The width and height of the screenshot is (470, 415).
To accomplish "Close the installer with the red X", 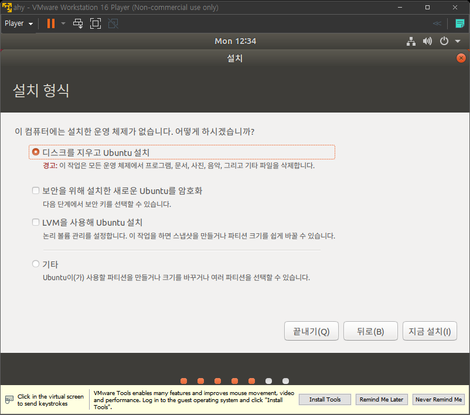I will click(x=461, y=58).
